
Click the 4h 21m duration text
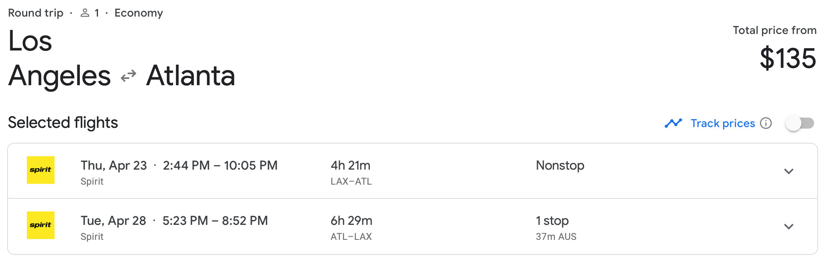(x=351, y=165)
